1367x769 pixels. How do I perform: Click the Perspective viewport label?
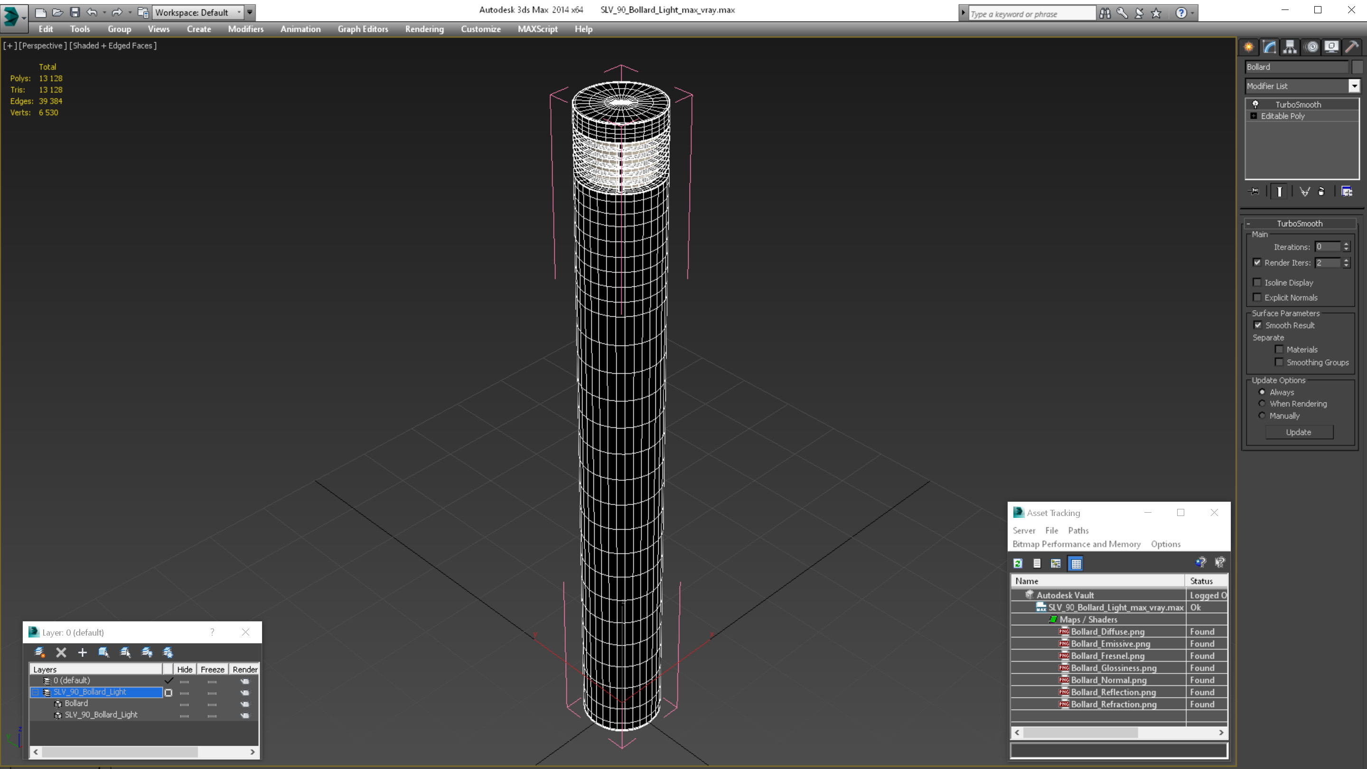(x=43, y=46)
